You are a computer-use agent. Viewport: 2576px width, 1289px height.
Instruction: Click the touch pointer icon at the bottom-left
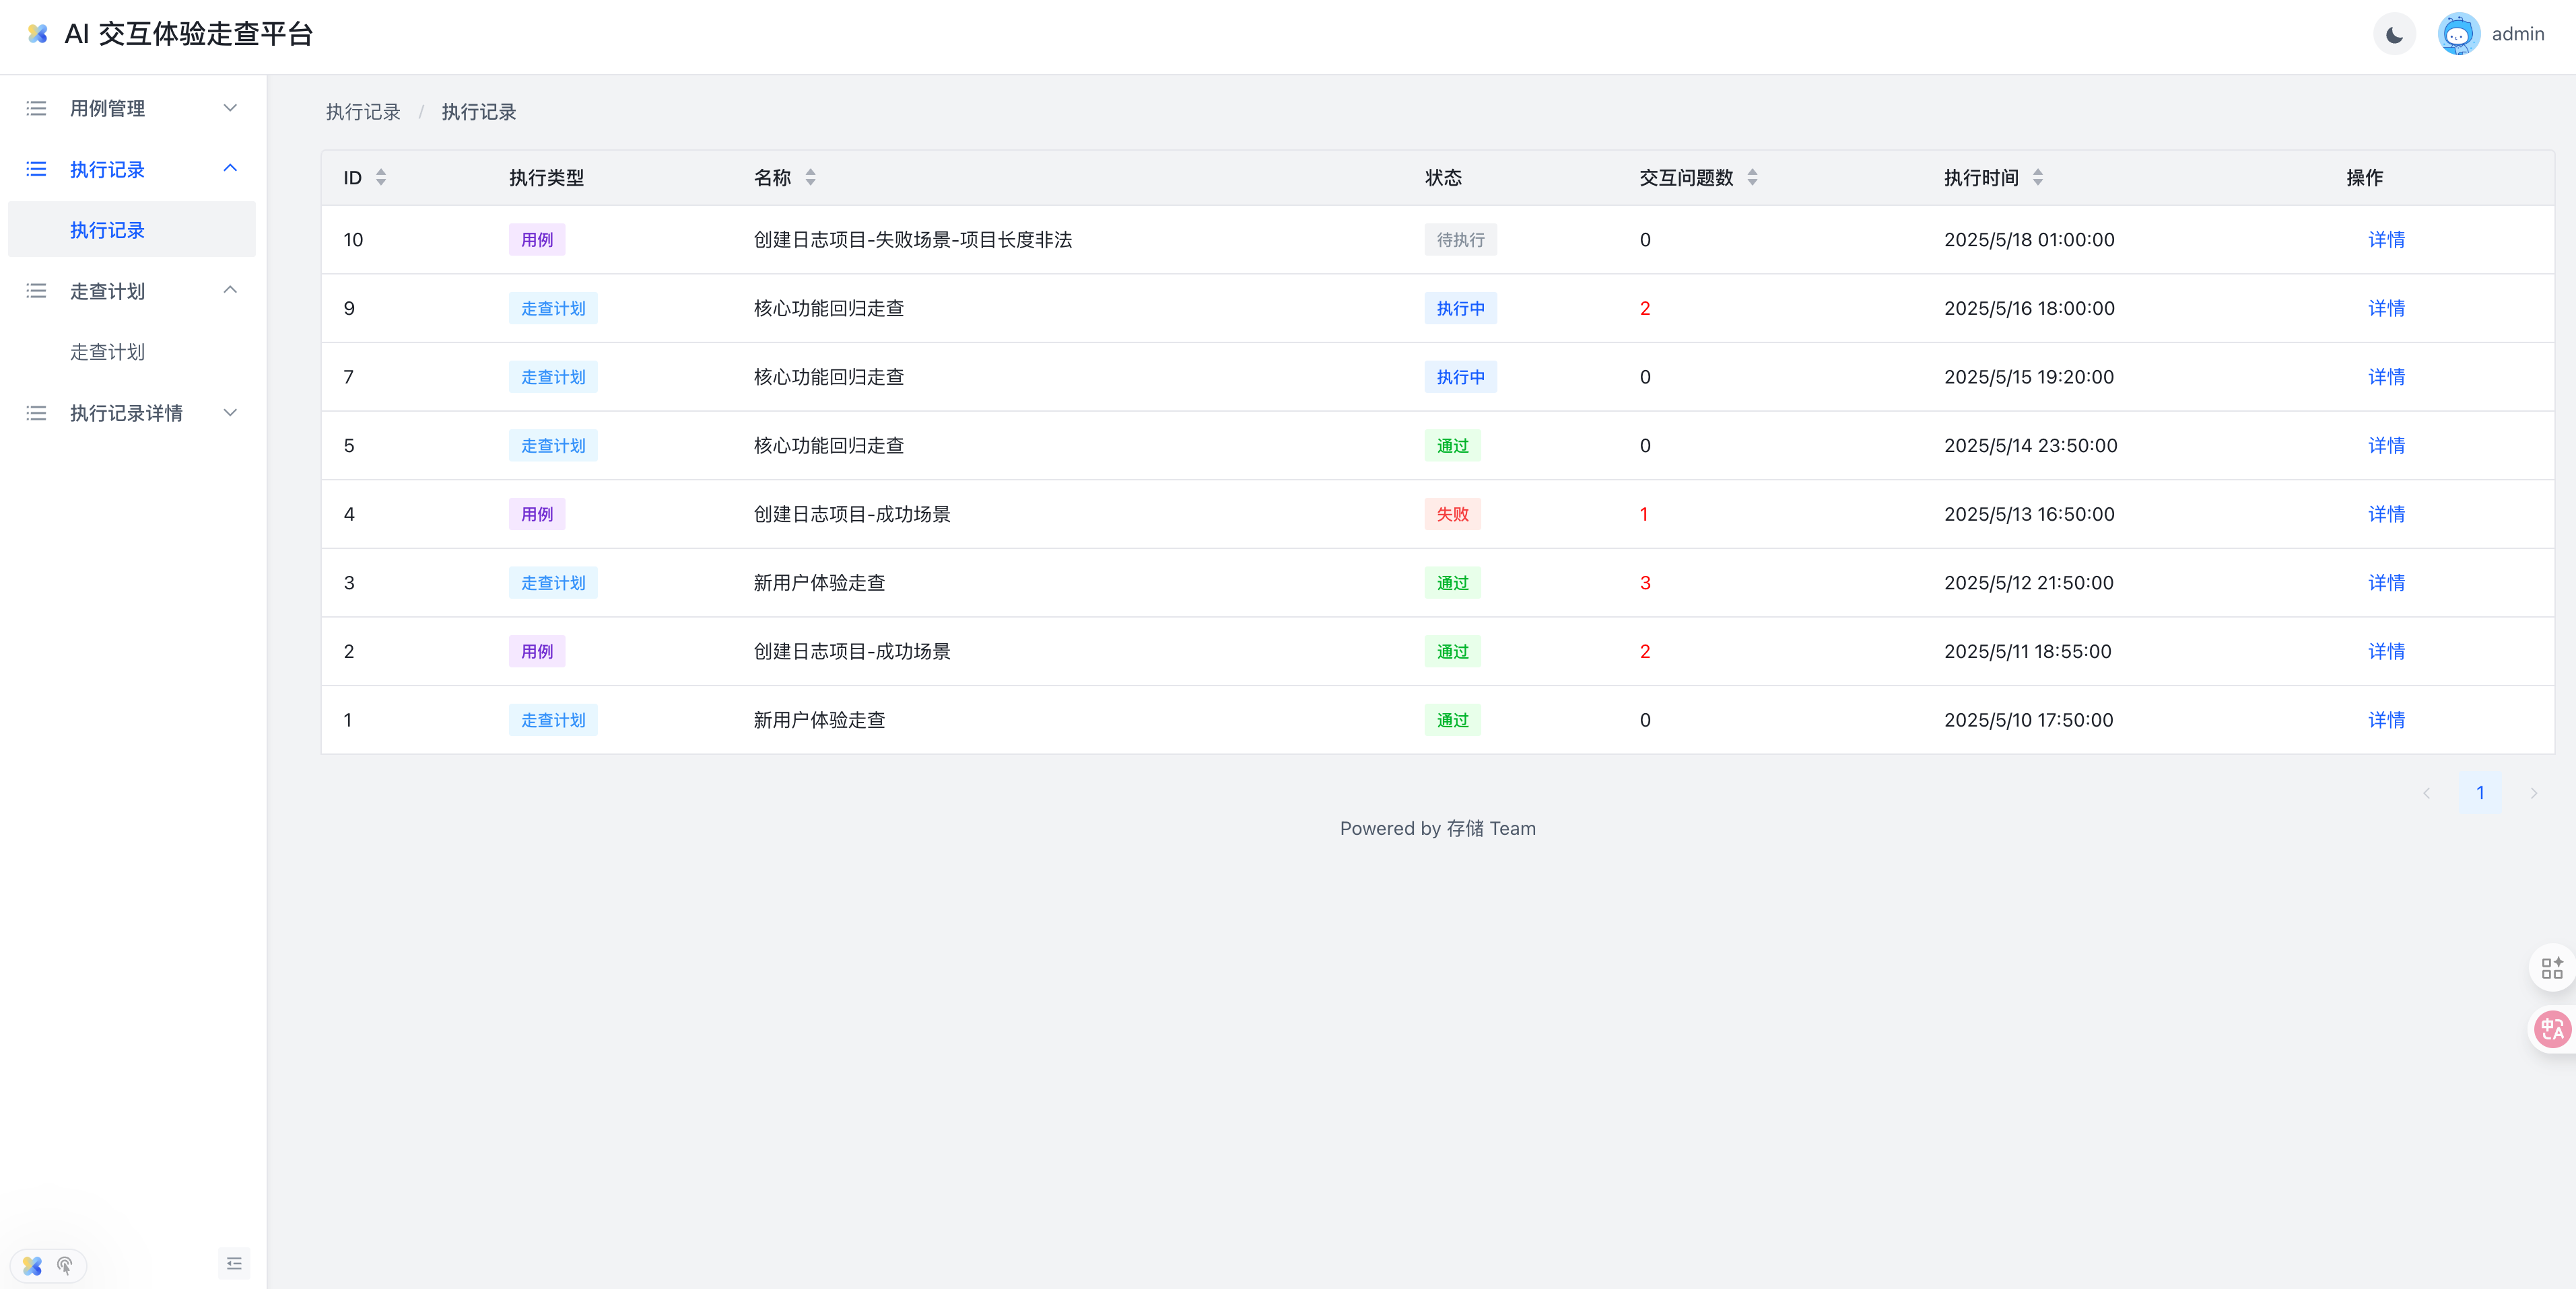click(65, 1266)
